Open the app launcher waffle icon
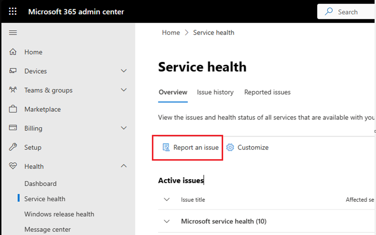 coord(13,12)
